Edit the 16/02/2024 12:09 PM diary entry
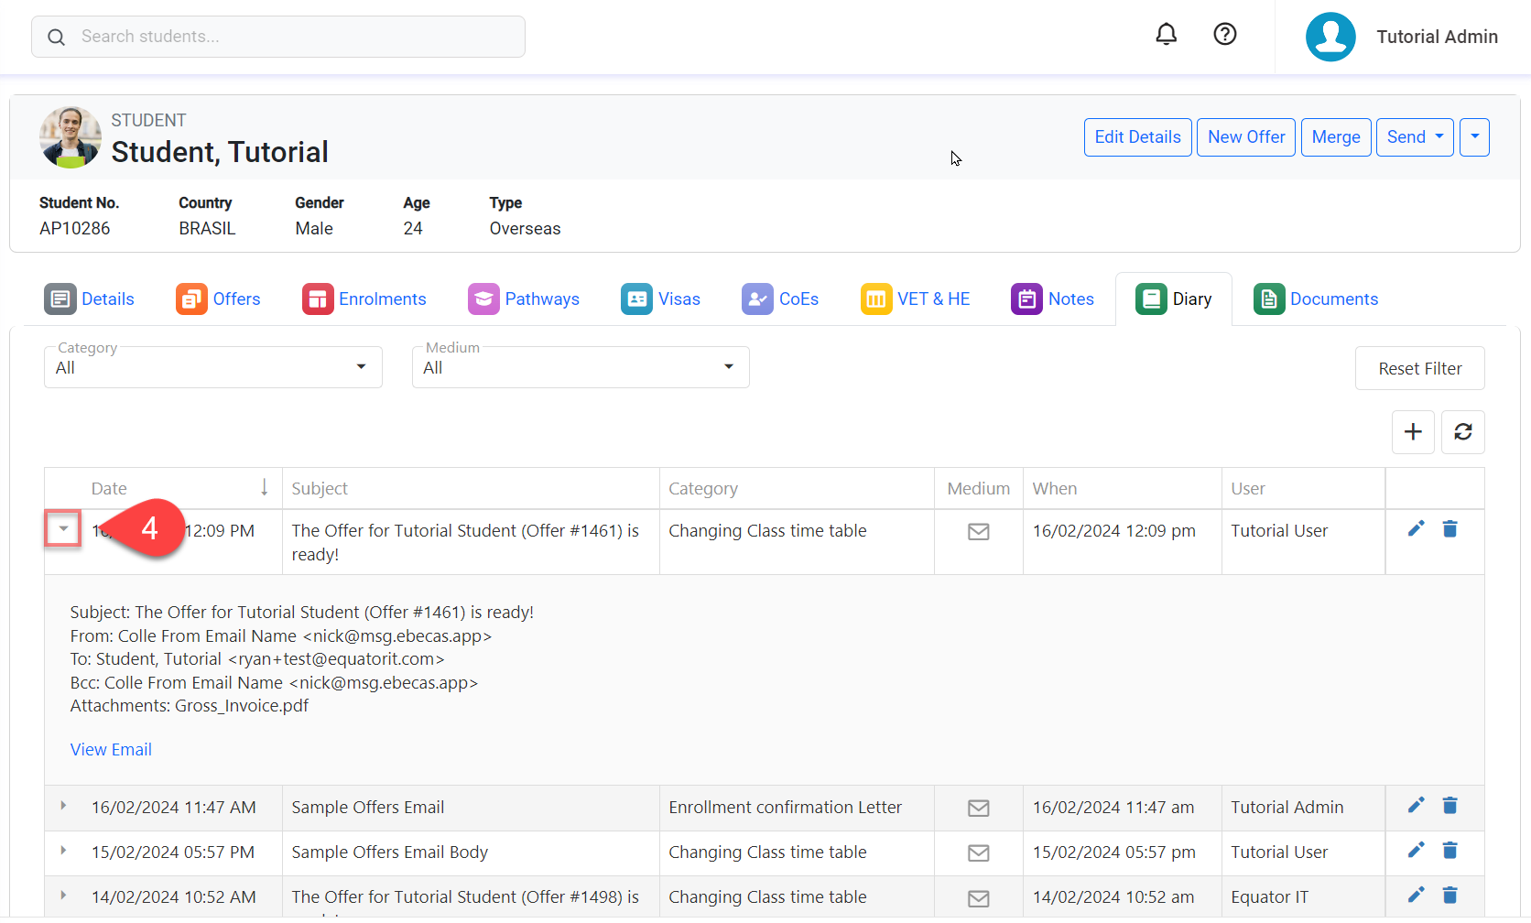 pos(1416,528)
